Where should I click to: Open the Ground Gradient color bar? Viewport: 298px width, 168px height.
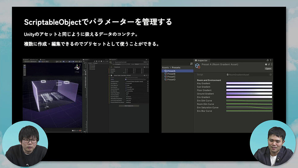[249, 94]
